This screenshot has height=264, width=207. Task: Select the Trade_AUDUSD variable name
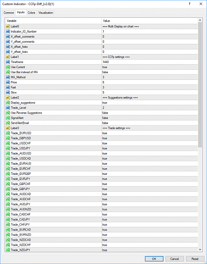(21, 153)
